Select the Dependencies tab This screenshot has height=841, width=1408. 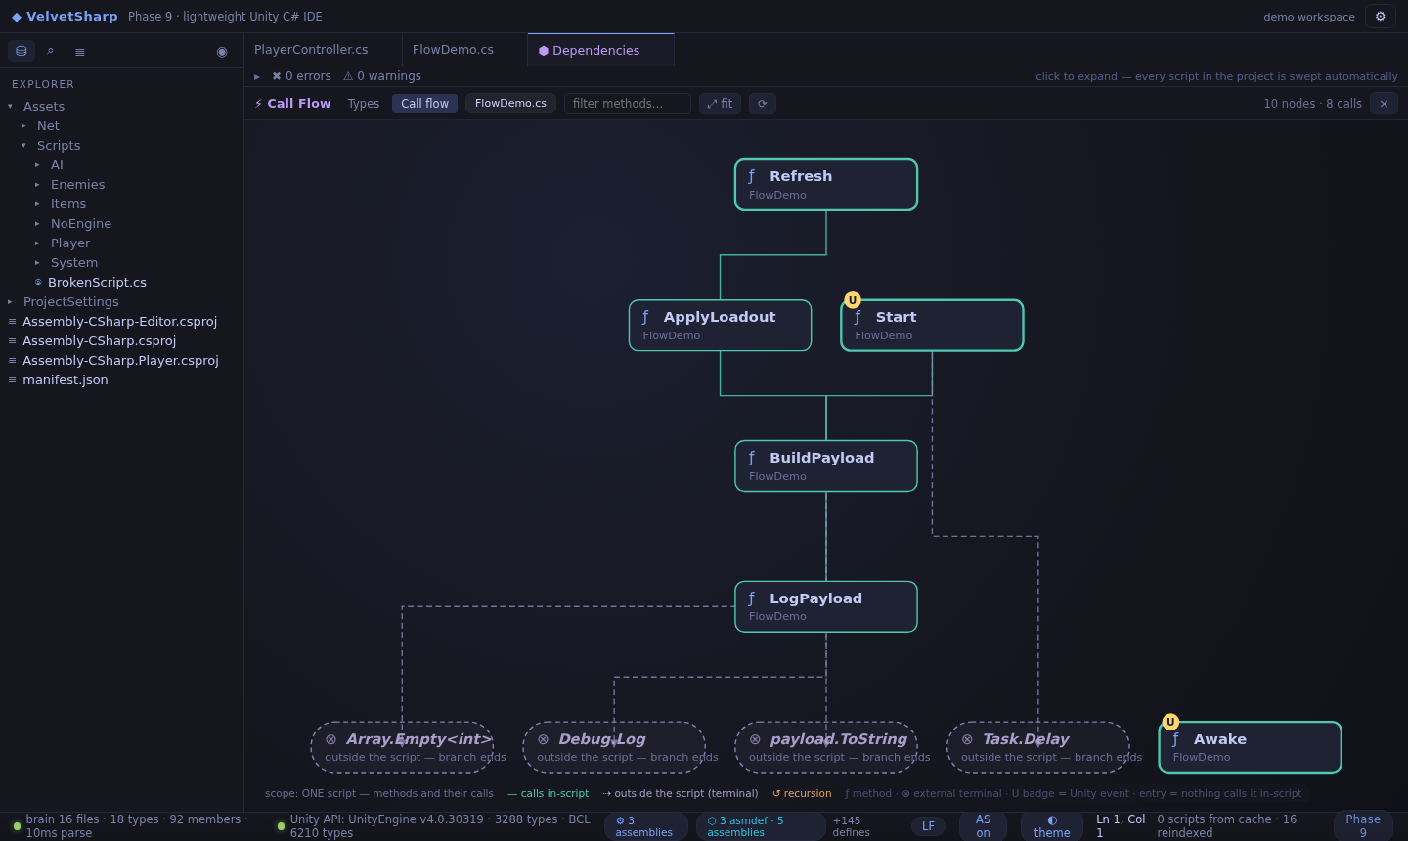[600, 50]
